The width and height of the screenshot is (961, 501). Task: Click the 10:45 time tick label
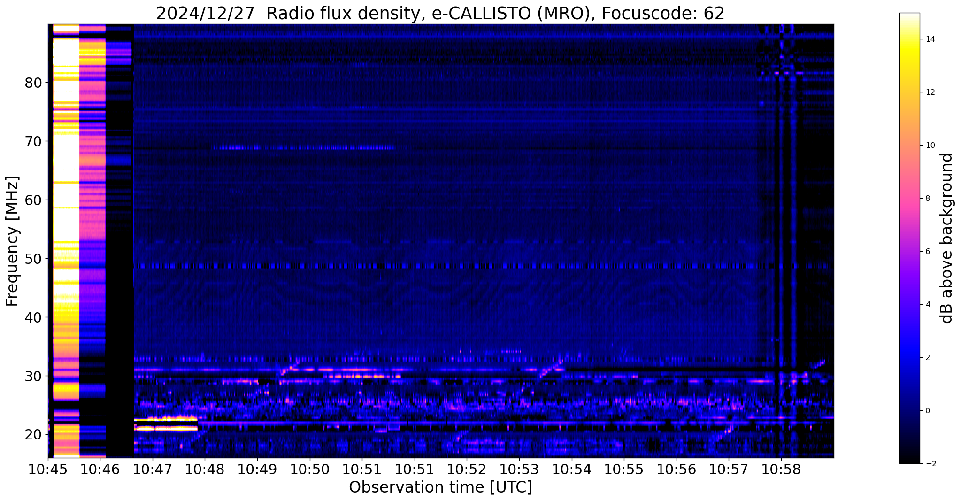48,470
